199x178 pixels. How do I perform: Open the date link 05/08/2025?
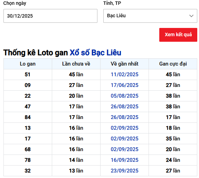[124, 96]
